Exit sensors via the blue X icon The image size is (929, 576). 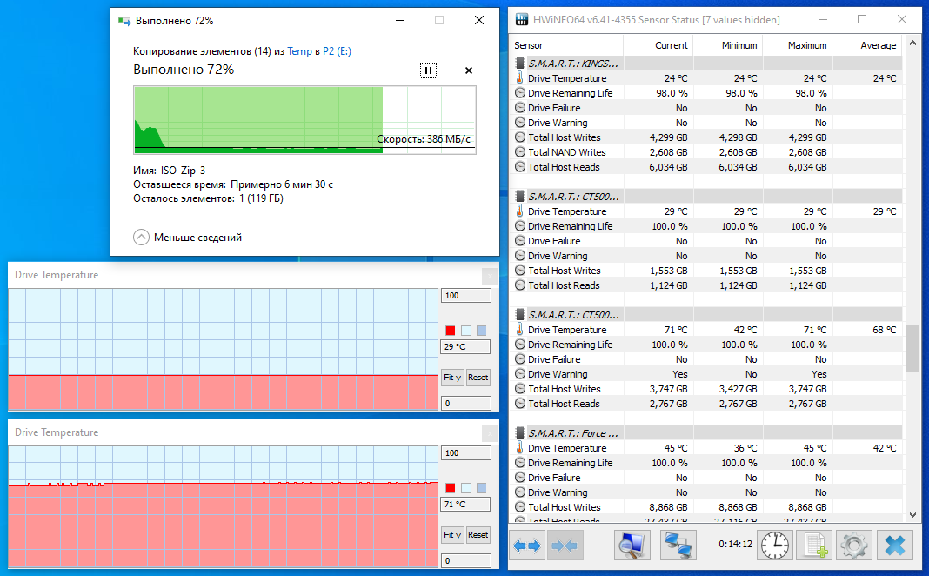click(894, 545)
